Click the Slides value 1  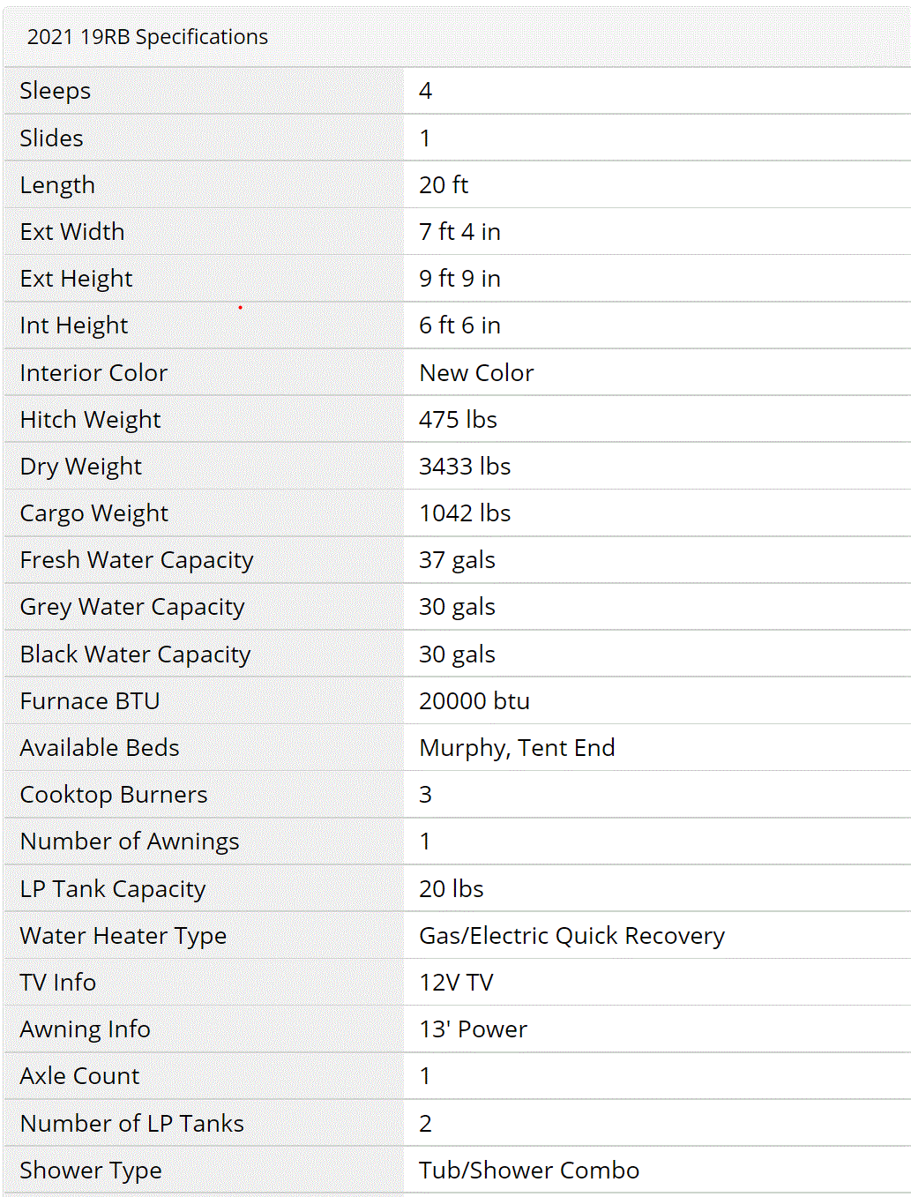point(425,138)
